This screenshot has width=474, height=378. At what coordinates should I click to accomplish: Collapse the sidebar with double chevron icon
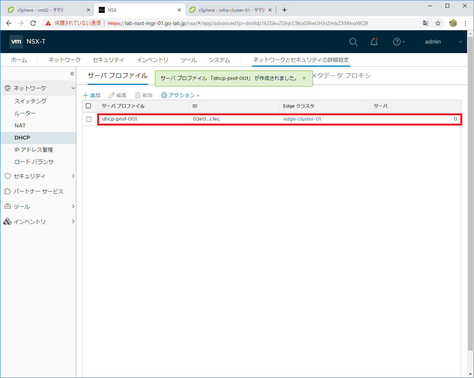pyautogui.click(x=72, y=74)
